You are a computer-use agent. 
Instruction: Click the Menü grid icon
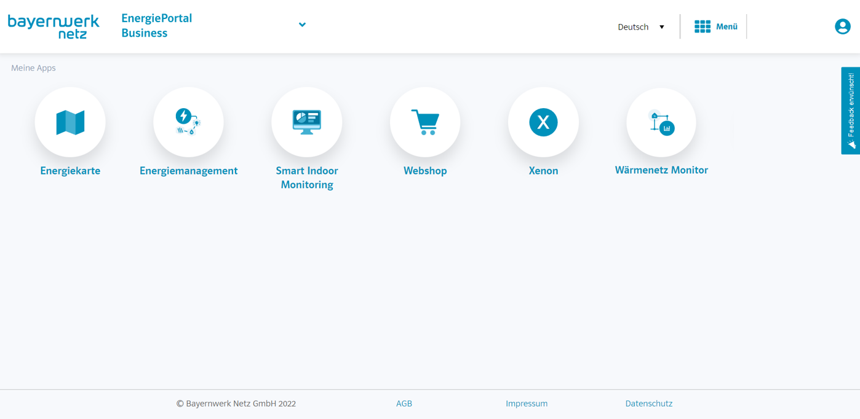click(x=703, y=26)
